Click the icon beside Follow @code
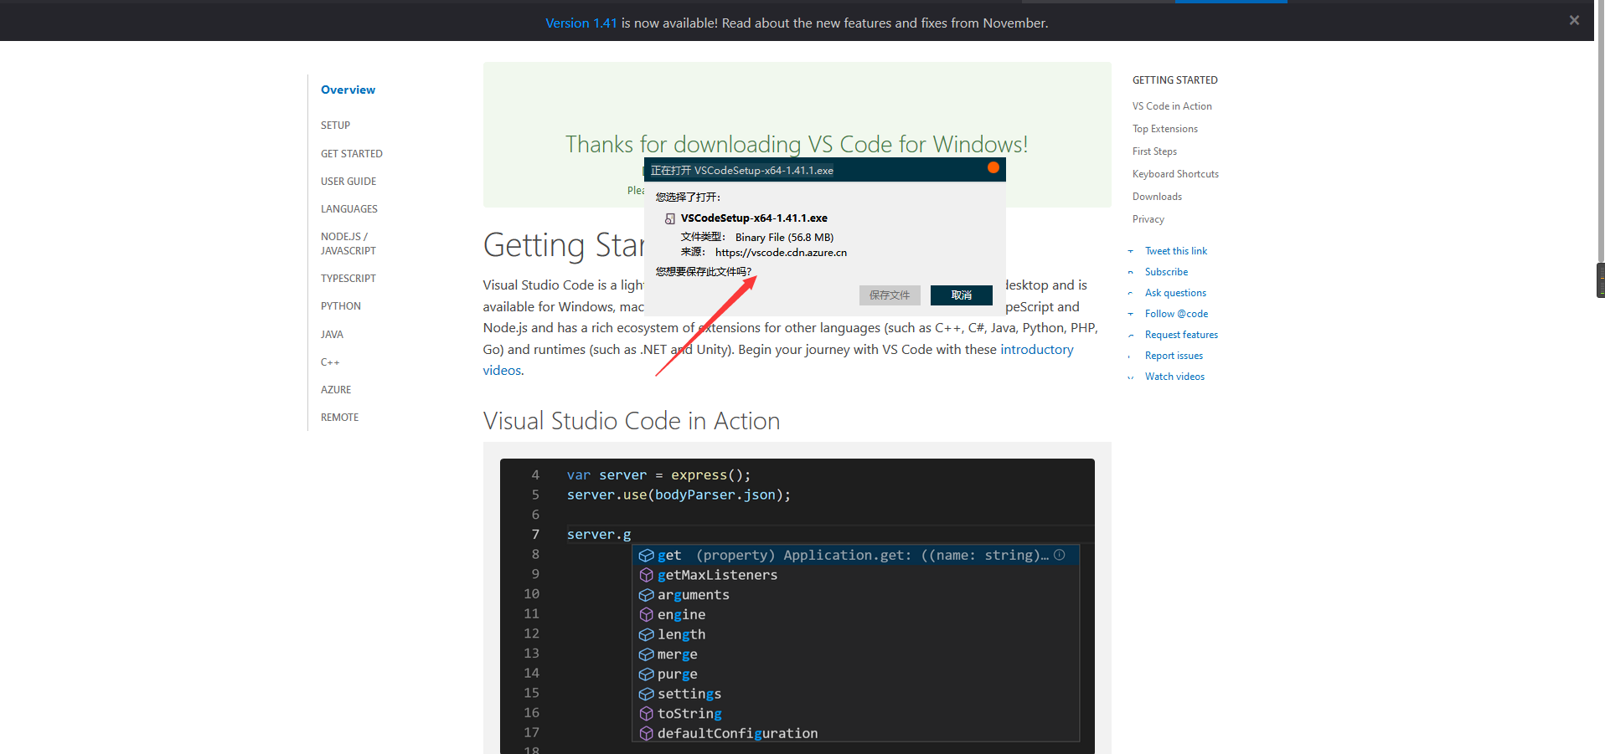 (1130, 314)
